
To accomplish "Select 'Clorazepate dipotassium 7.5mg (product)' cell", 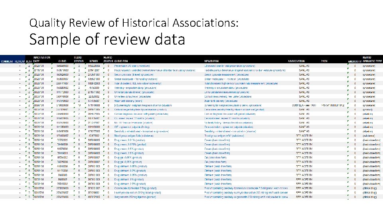I will [135, 188].
